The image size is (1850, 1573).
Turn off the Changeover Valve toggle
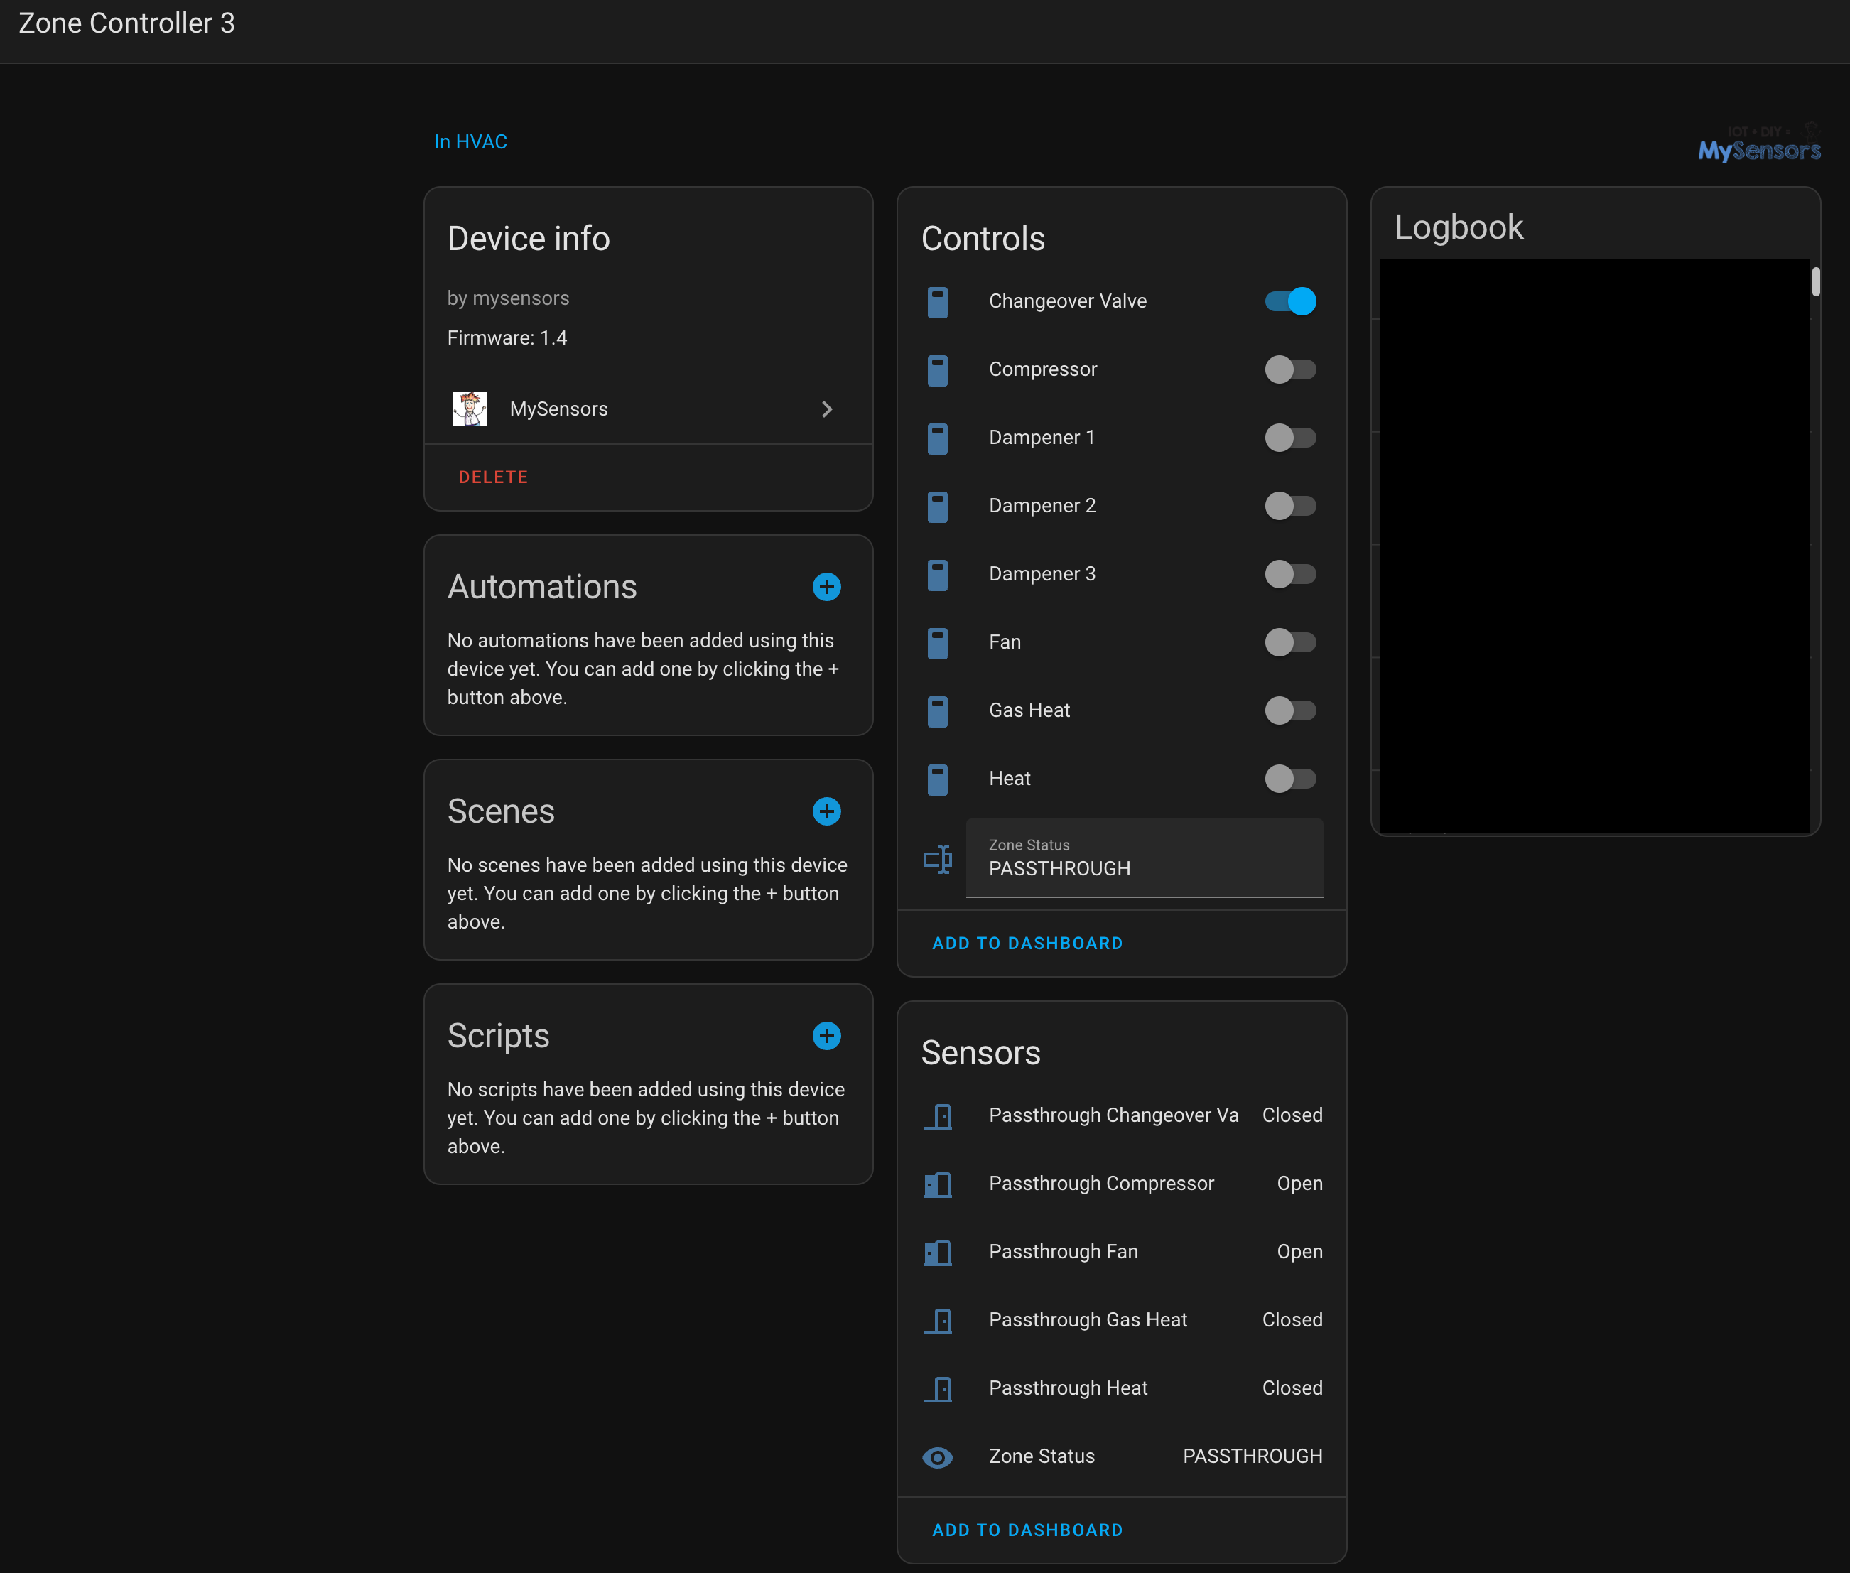coord(1290,301)
